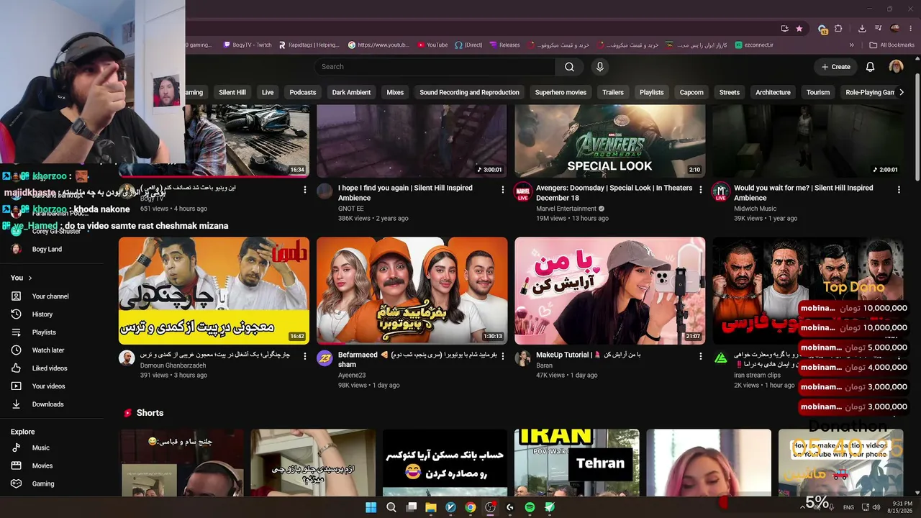The width and height of the screenshot is (921, 518).
Task: Open more options for MakeUp Tutorial video
Action: [701, 356]
